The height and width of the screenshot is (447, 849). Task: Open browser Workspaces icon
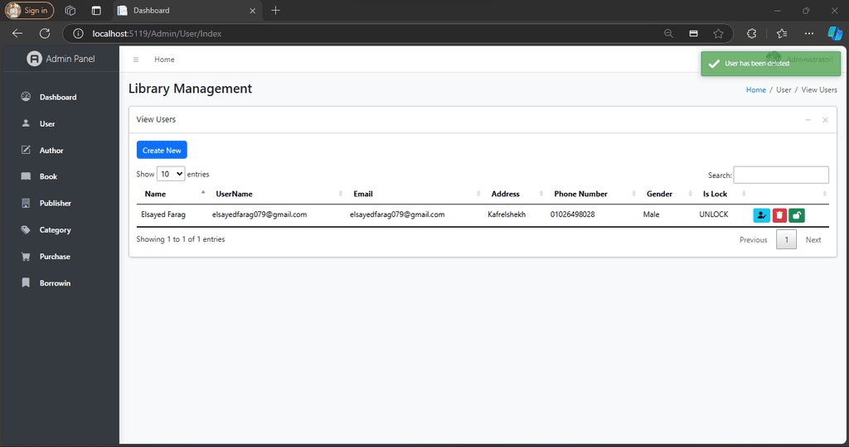click(70, 10)
